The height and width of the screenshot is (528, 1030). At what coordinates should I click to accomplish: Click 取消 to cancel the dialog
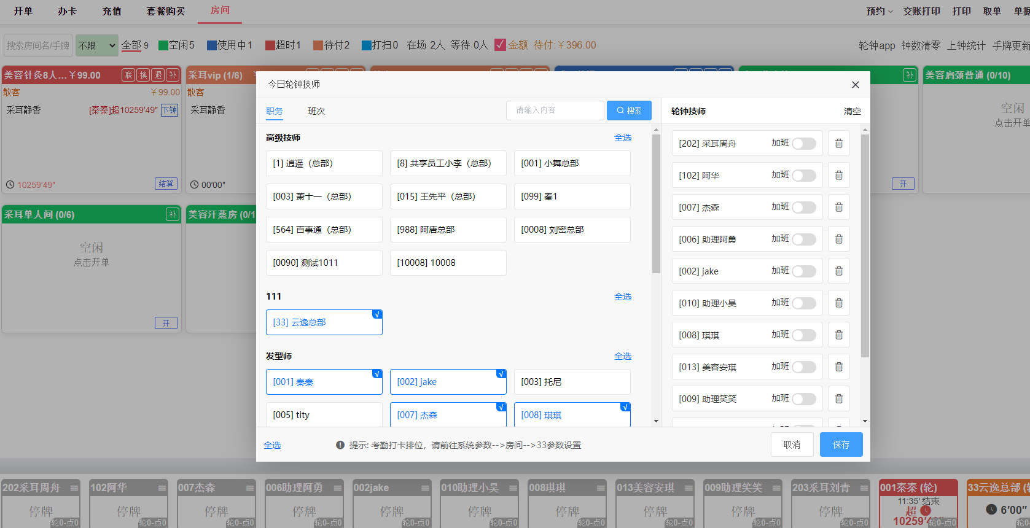coord(792,445)
